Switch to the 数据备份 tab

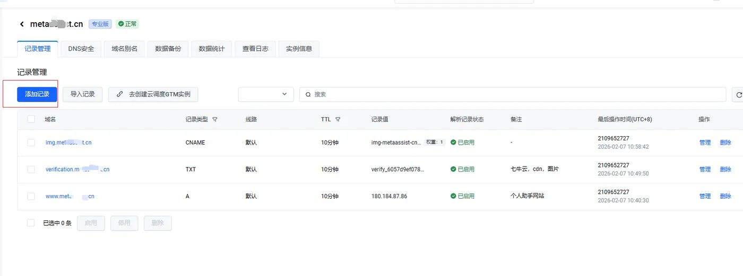pos(168,49)
